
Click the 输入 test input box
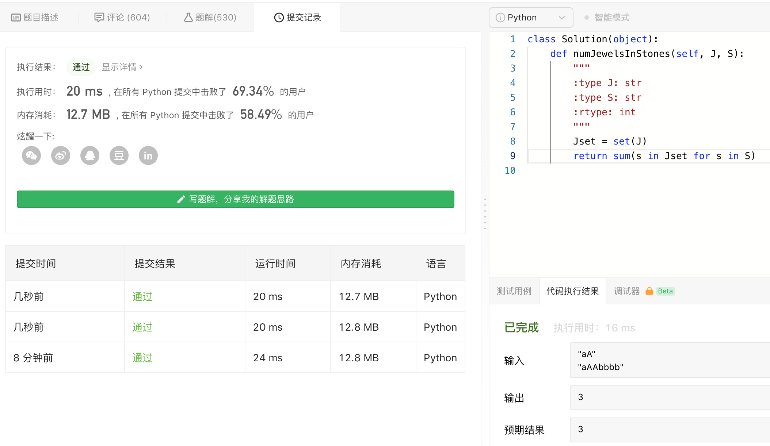point(670,360)
